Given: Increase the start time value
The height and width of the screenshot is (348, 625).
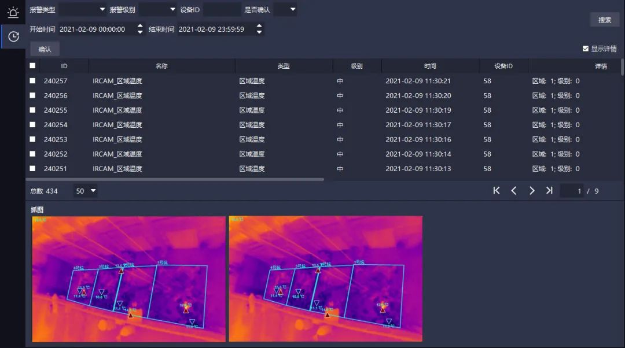Looking at the screenshot, I should [x=140, y=26].
